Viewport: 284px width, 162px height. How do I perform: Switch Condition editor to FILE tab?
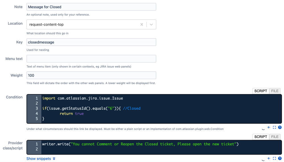275,91
